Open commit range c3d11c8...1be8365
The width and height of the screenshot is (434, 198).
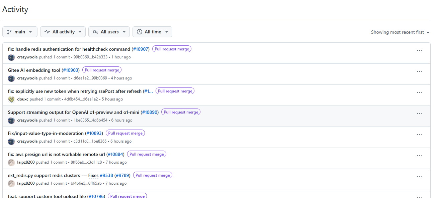click(90, 141)
